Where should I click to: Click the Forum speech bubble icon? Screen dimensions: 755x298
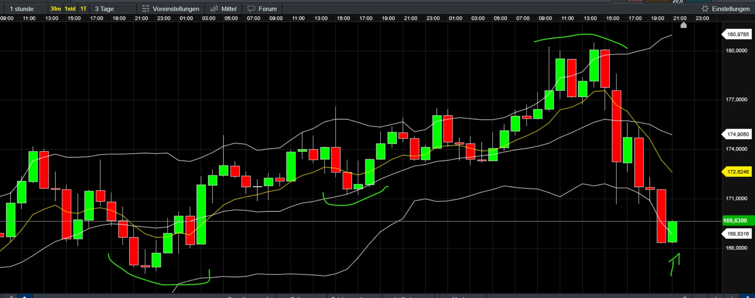click(251, 9)
